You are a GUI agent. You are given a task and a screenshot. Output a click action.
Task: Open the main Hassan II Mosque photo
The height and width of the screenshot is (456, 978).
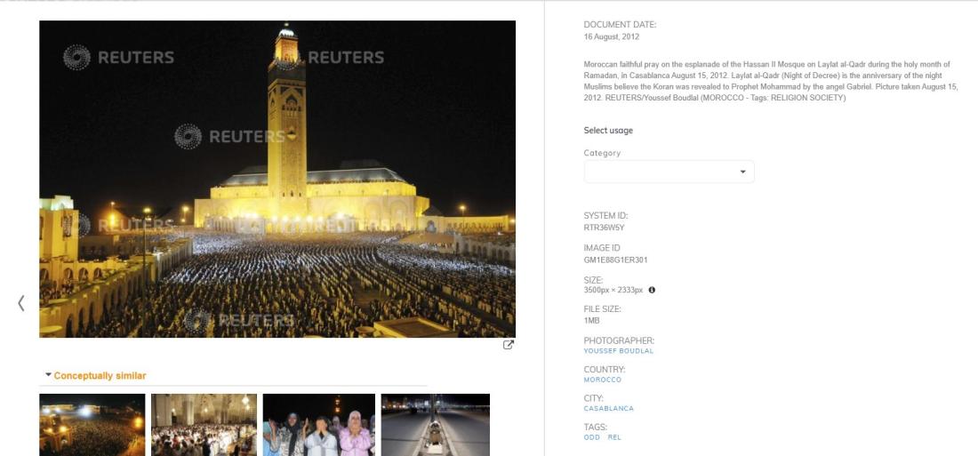point(277,179)
